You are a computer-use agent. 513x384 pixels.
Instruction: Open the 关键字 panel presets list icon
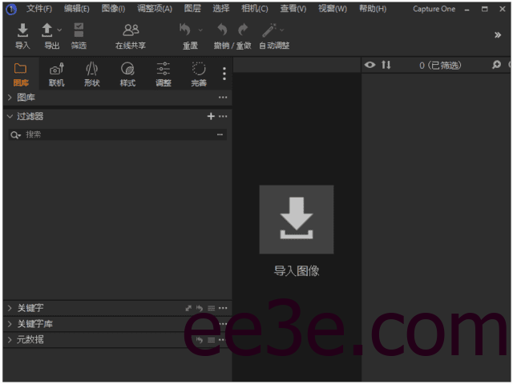tap(212, 308)
